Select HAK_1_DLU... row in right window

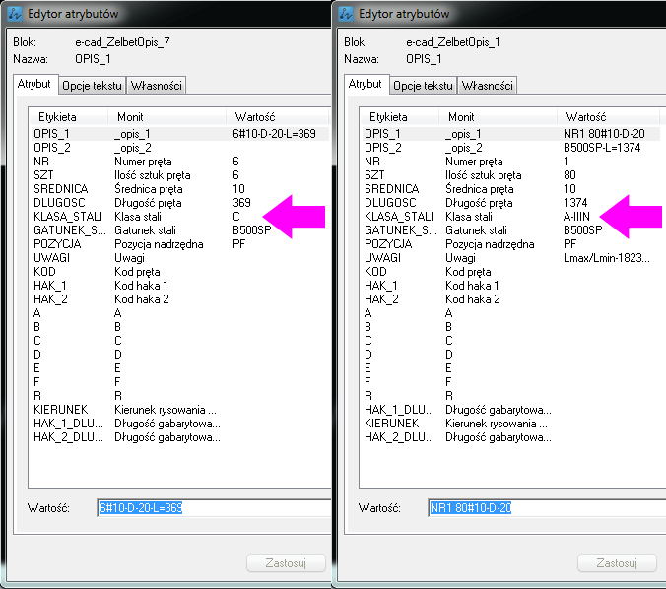pos(511,410)
